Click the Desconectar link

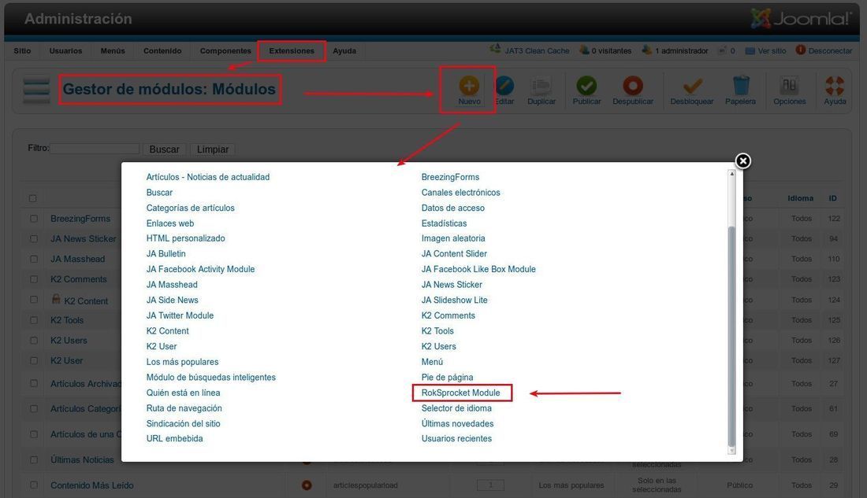pos(830,51)
